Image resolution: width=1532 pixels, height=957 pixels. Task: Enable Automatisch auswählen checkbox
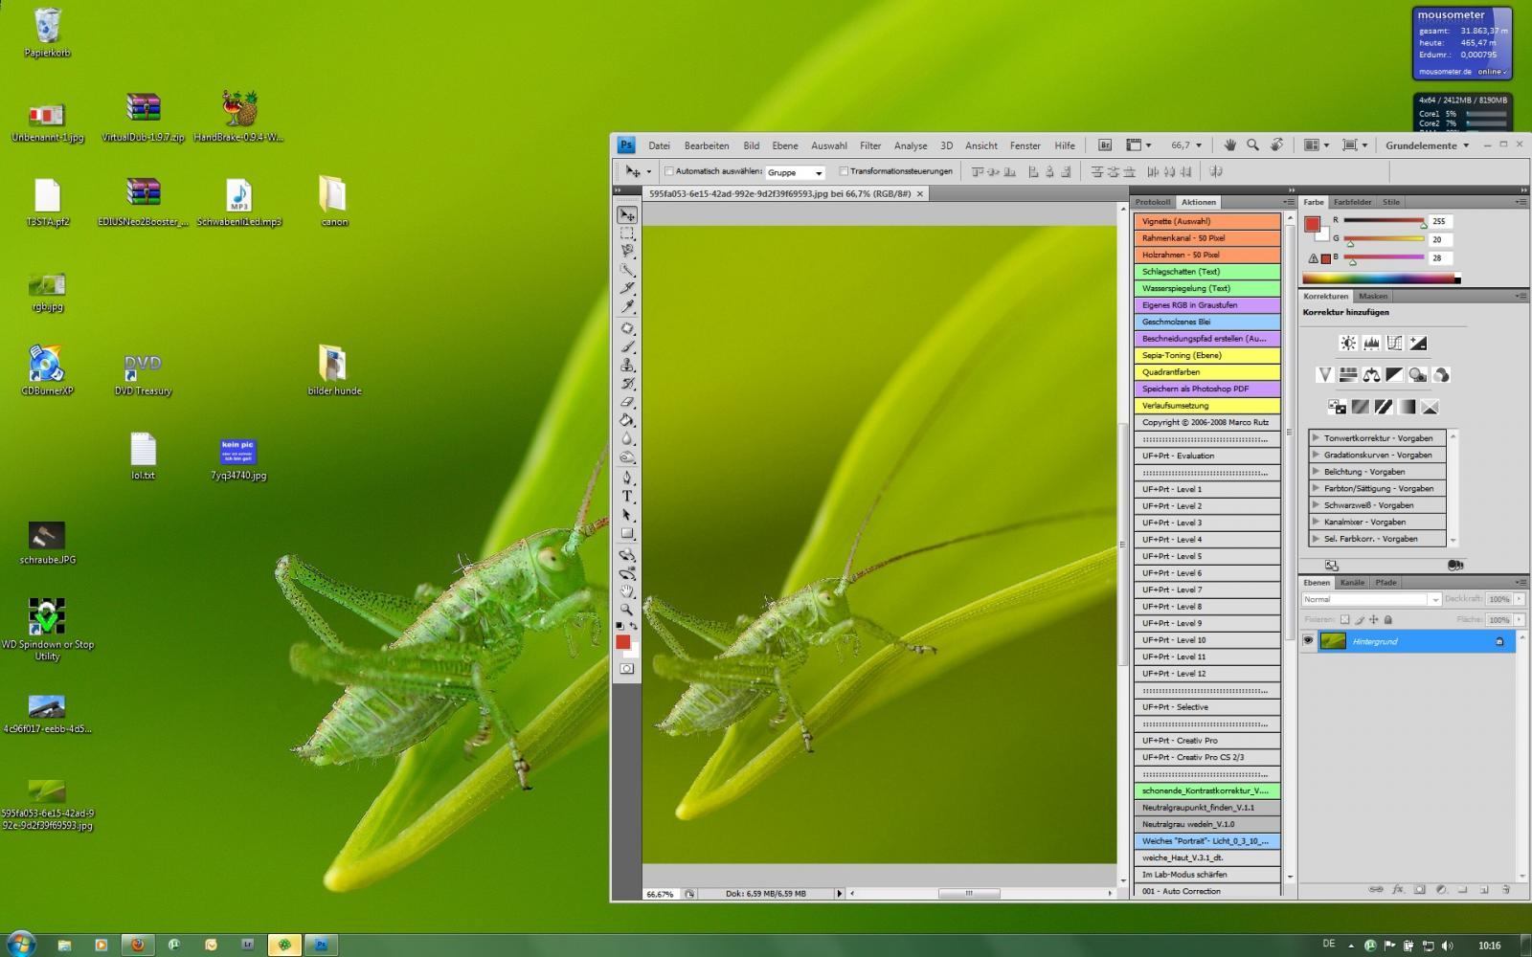point(669,171)
